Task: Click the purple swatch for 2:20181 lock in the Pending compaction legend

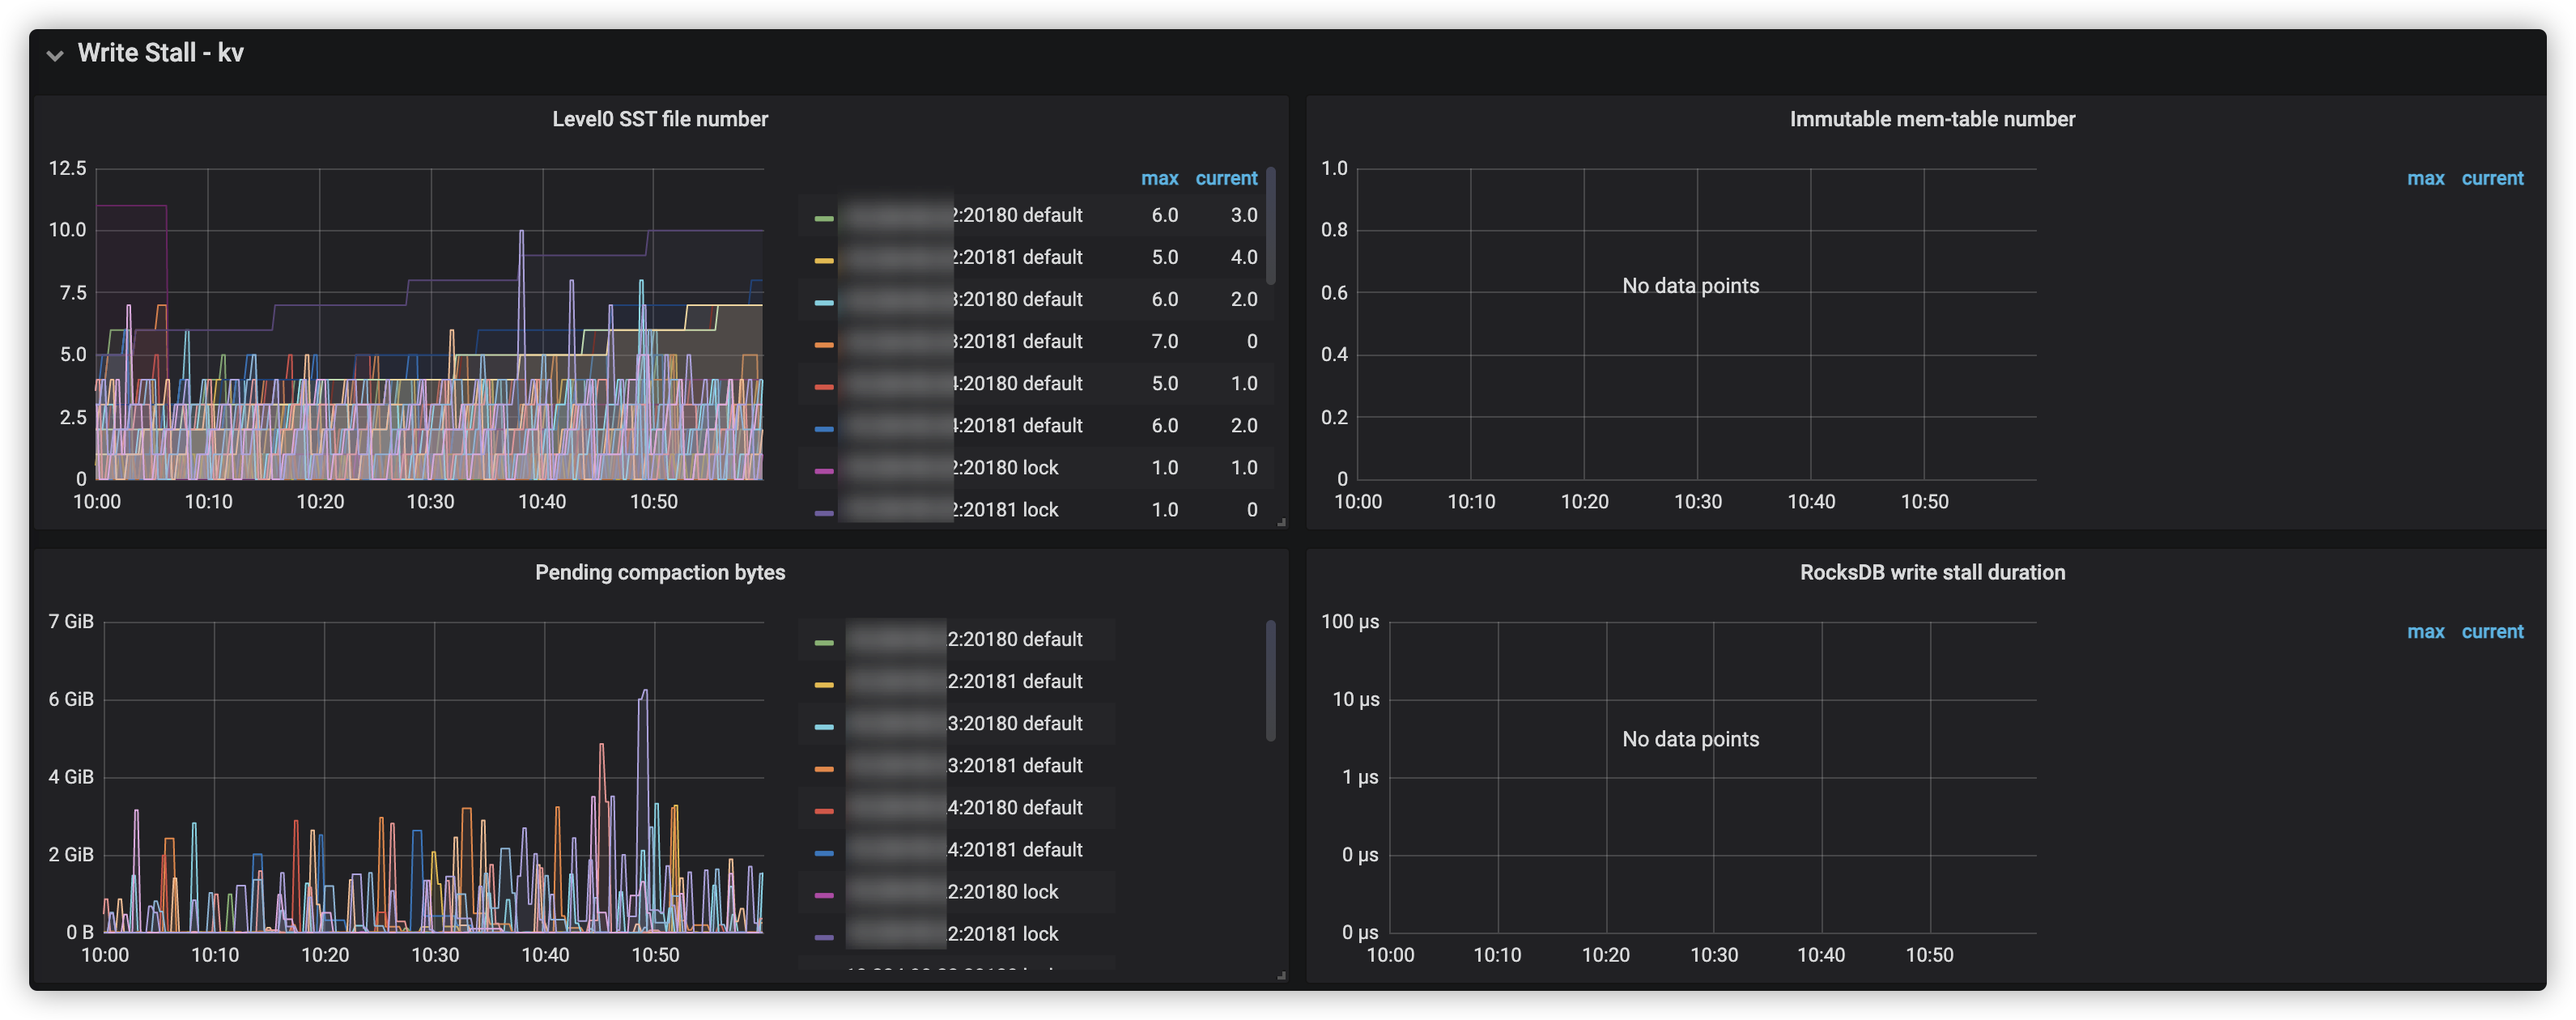Action: pos(824,937)
